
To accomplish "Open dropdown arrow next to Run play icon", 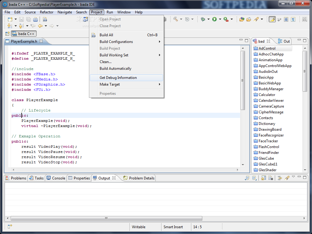I will coord(220,19).
